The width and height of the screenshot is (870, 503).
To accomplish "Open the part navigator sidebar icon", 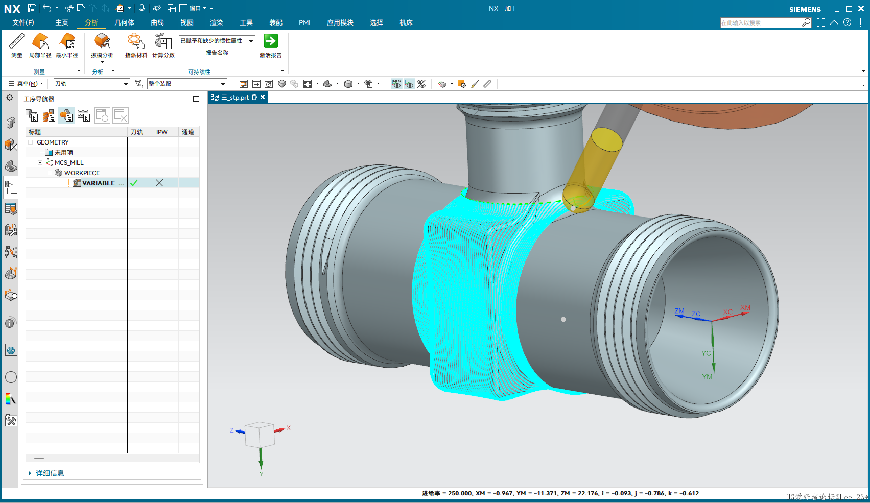I will (x=11, y=166).
